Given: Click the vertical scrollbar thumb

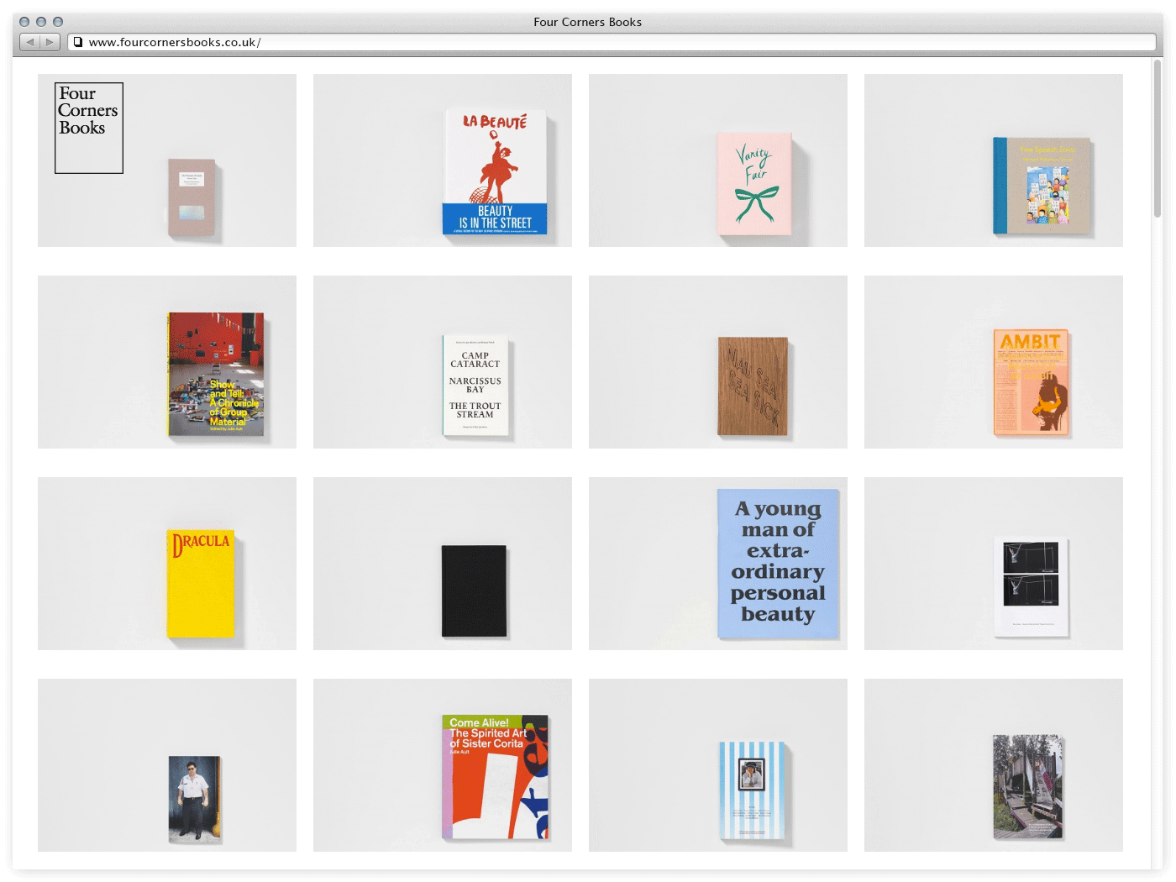Looking at the screenshot, I should [x=1157, y=139].
